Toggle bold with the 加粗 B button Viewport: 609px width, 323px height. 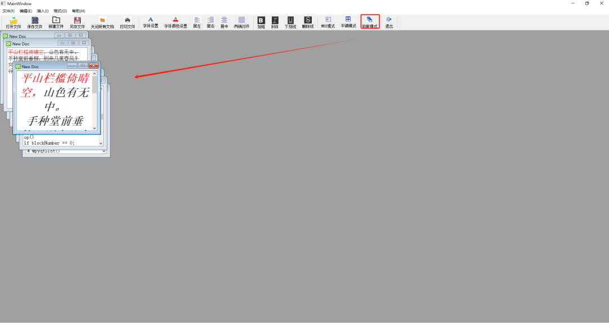261,20
